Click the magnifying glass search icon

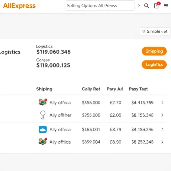pyautogui.click(x=147, y=6)
